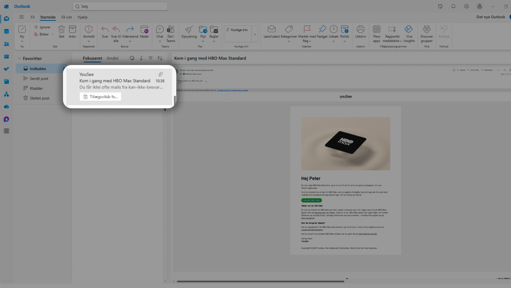The image size is (511, 288).
Task: Archive the message with Arkiv
Action: click(x=72, y=31)
